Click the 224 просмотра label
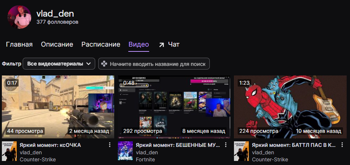 [259, 131]
